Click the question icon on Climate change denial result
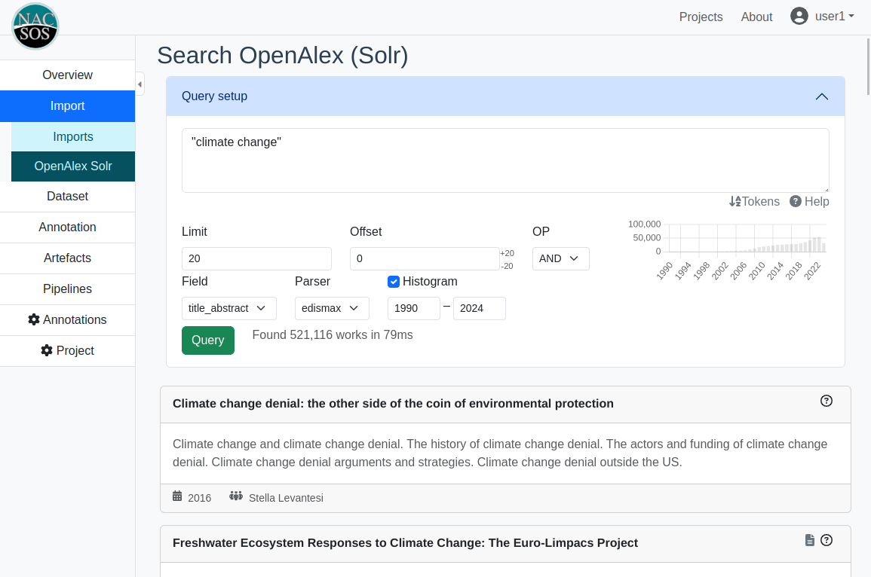 826,401
